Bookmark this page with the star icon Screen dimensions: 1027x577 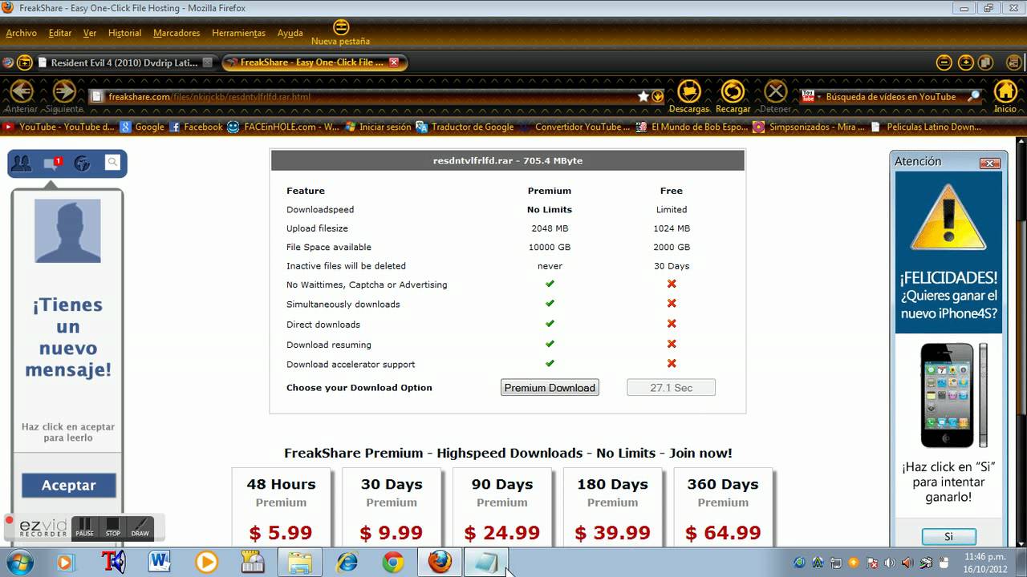click(x=643, y=96)
